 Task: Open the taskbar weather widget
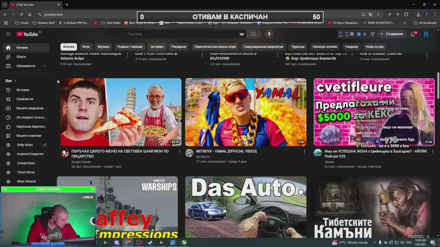(x=350, y=243)
